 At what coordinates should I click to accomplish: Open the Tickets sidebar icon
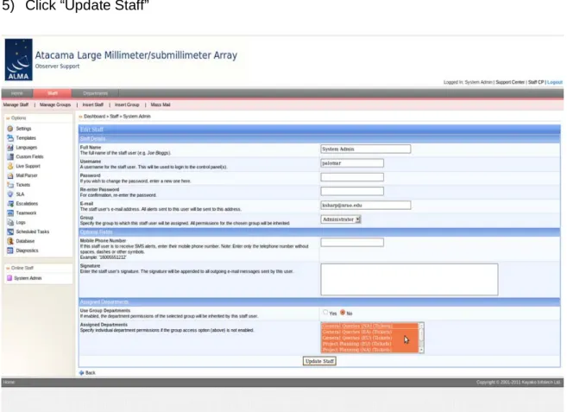click(x=10, y=185)
